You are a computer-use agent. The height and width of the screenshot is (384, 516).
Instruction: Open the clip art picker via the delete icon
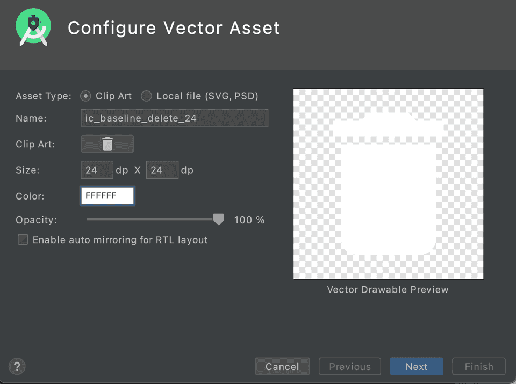[x=107, y=144]
